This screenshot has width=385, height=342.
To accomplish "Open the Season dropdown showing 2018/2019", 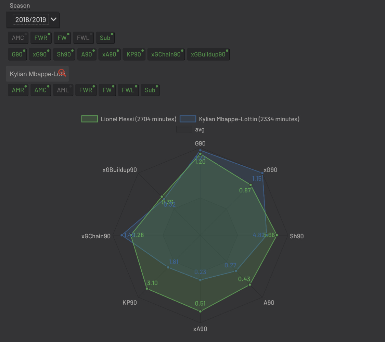I will (33, 20).
